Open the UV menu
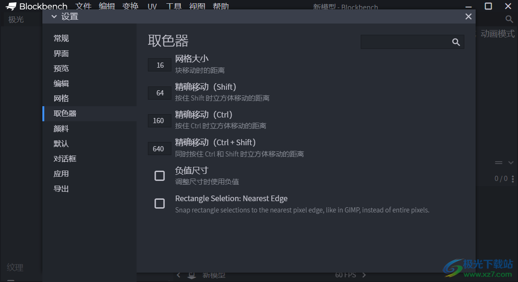 [x=152, y=6]
